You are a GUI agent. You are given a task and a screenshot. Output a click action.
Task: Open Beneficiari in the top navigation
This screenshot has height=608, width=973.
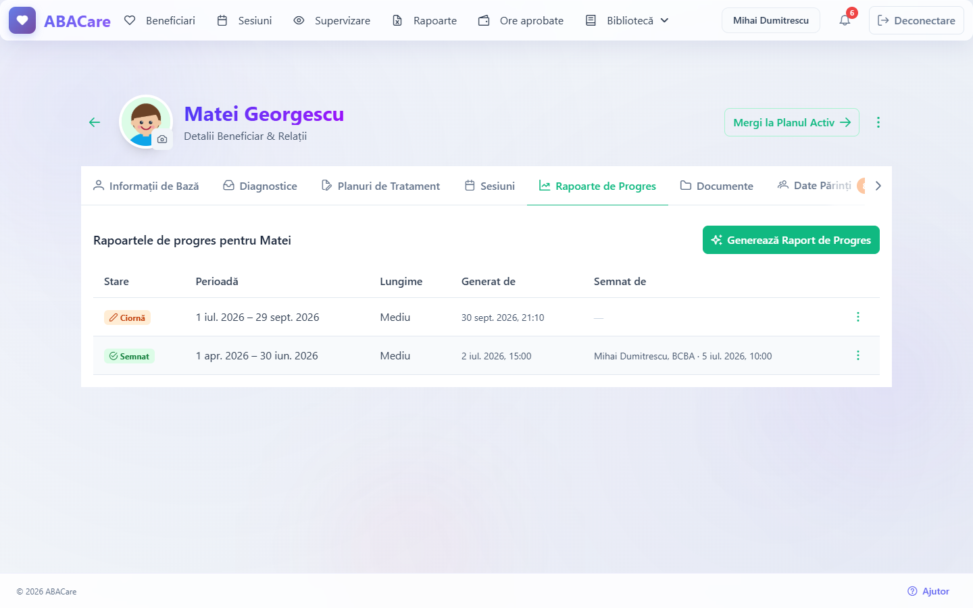(x=160, y=20)
